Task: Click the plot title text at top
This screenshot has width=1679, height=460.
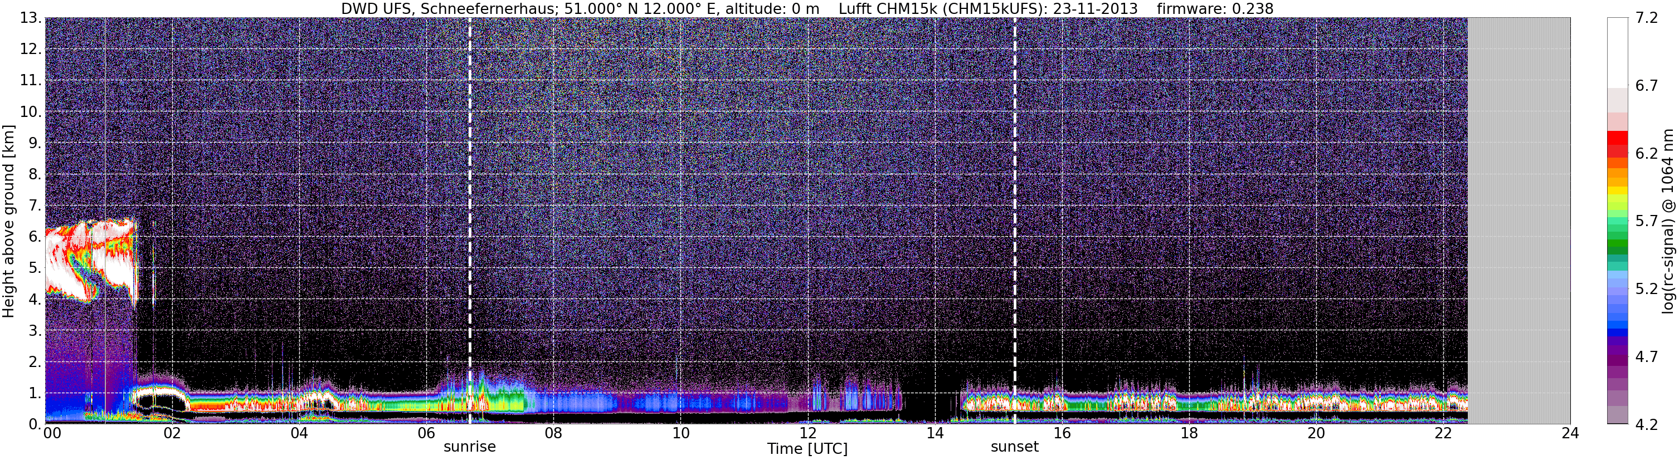Action: [x=807, y=8]
